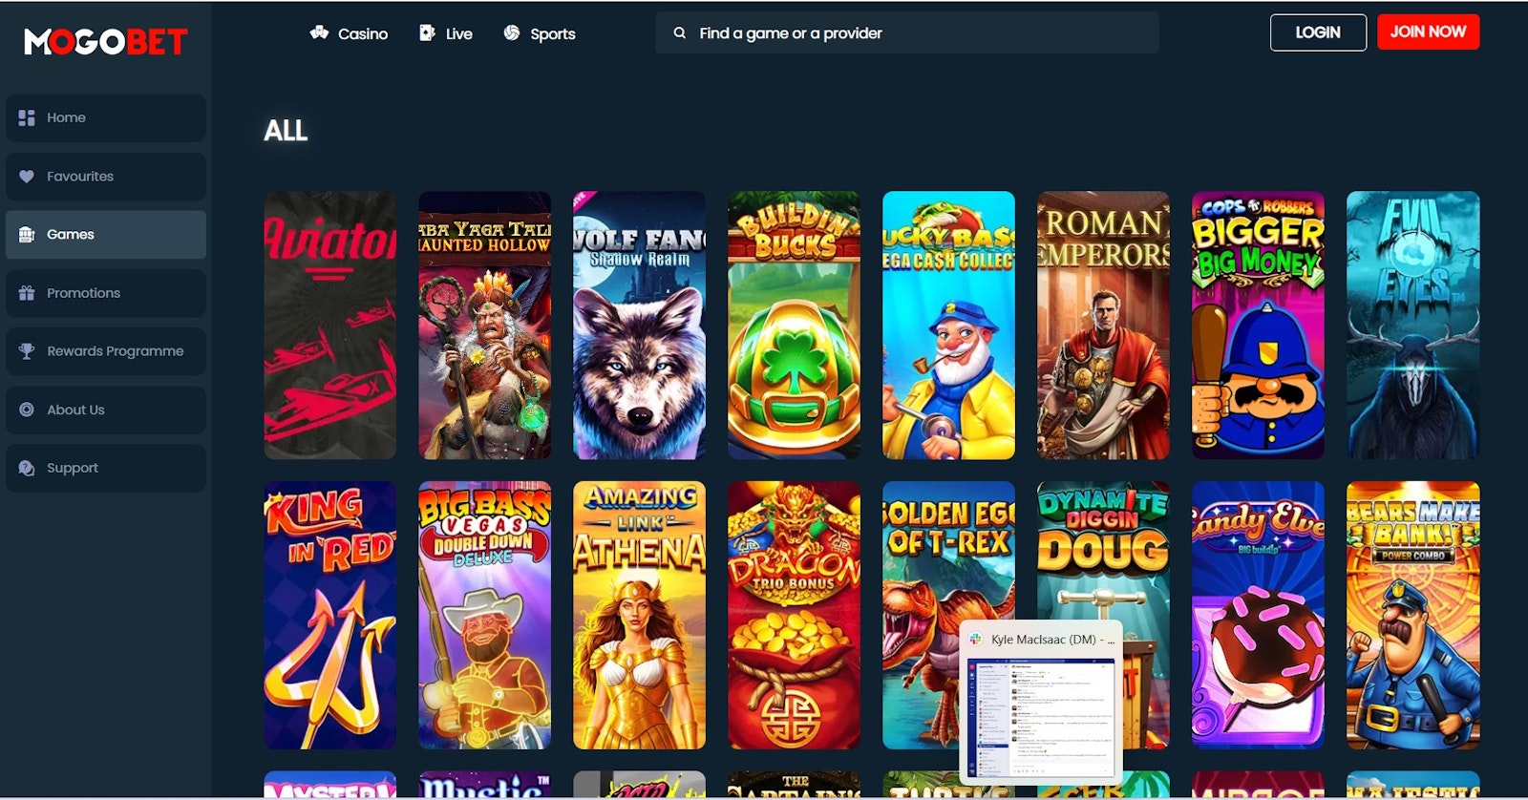Click the Favourites heart icon

coord(27,177)
